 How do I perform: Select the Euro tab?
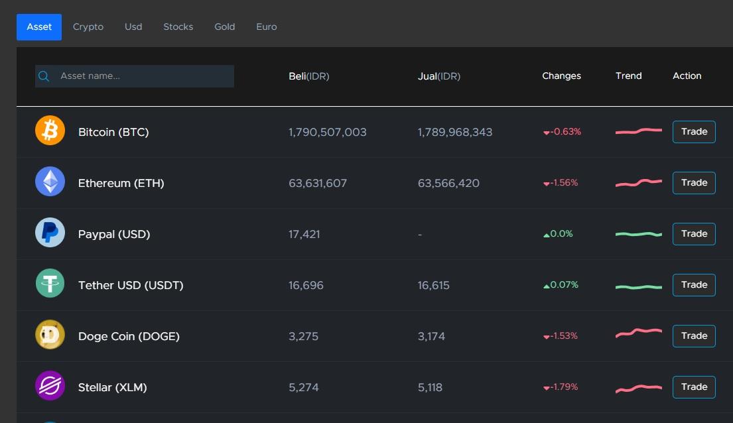tap(267, 27)
